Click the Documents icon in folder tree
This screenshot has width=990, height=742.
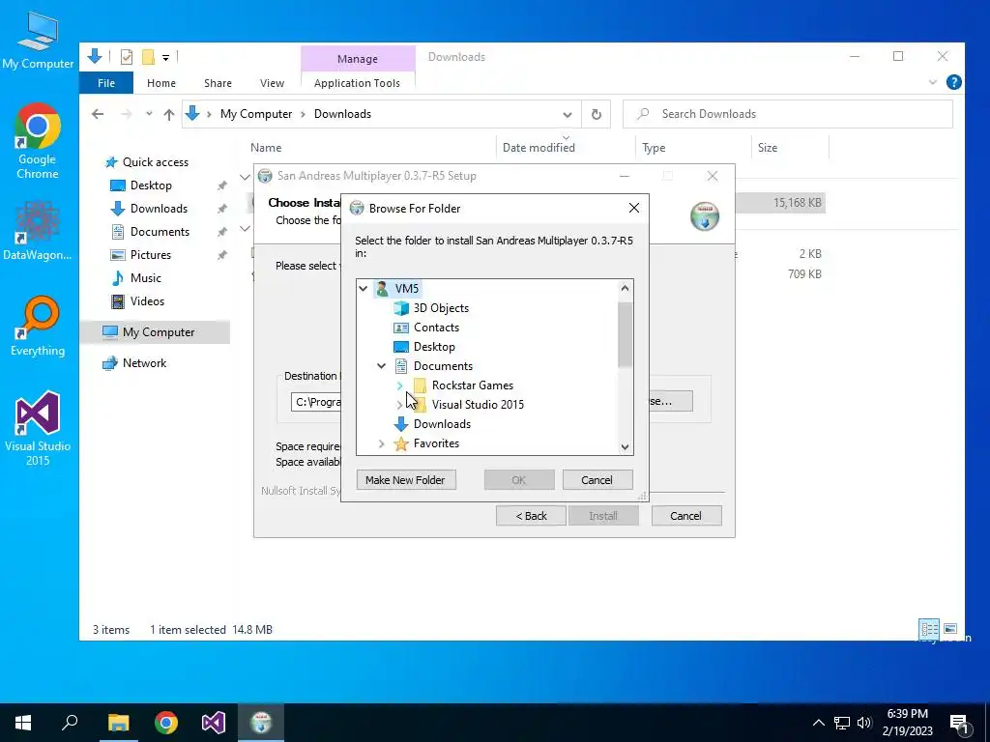tap(401, 366)
